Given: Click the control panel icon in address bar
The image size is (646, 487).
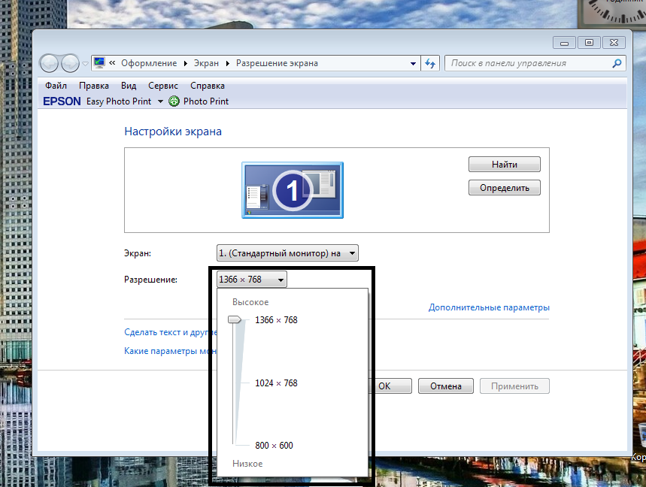Looking at the screenshot, I should coord(99,62).
